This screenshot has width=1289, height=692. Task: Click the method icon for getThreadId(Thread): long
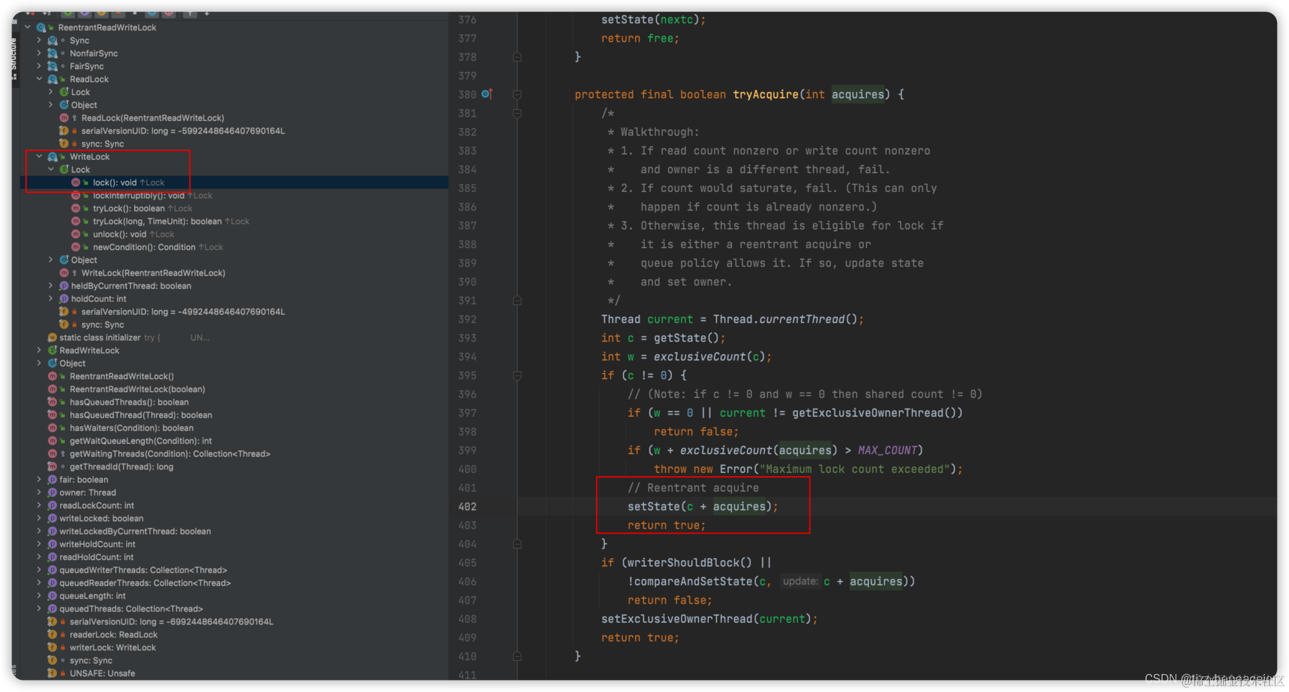coord(52,467)
